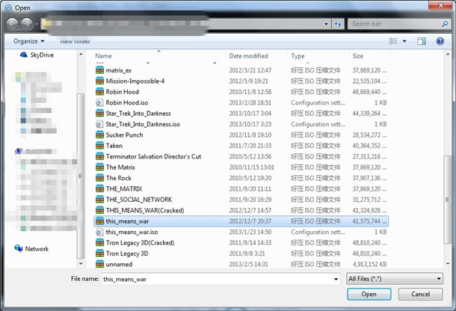Click the Robin Hood.iso config file icon
The image size is (456, 311).
click(x=99, y=102)
